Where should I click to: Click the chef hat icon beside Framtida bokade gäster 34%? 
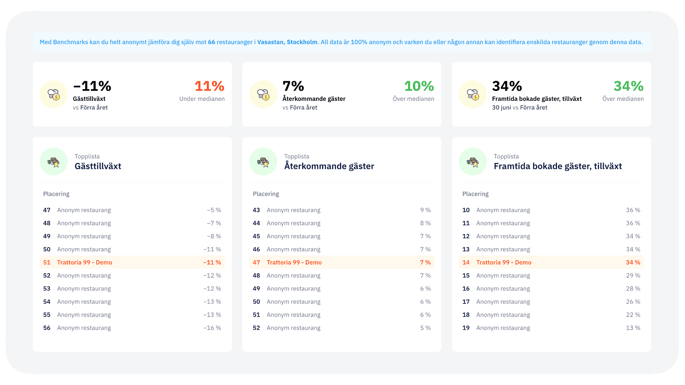click(x=473, y=94)
